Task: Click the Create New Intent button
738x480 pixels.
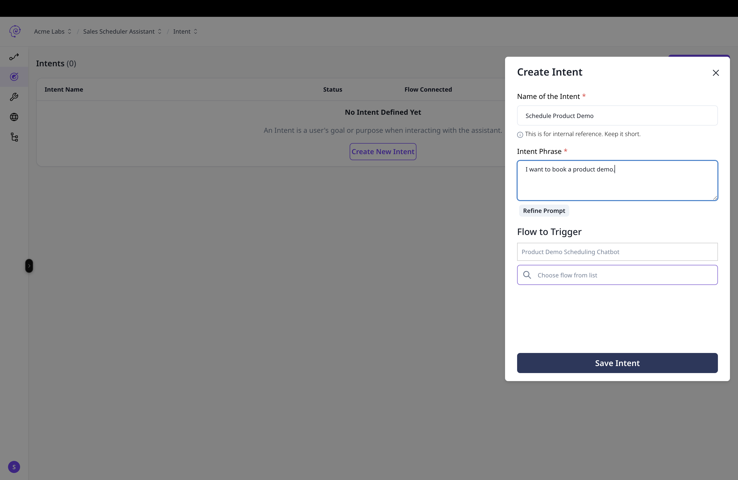Action: (x=383, y=152)
